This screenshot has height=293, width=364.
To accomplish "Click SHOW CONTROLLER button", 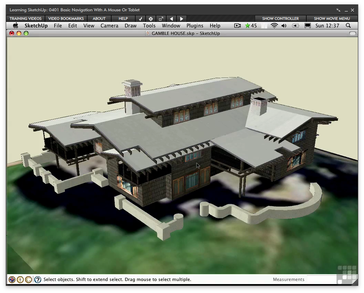I will click(281, 19).
